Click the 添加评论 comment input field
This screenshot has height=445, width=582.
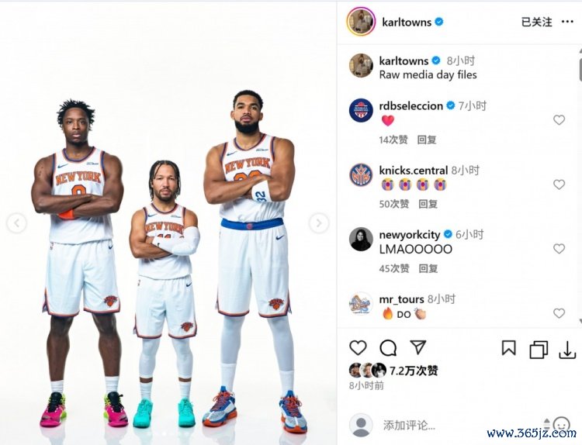click(460, 425)
